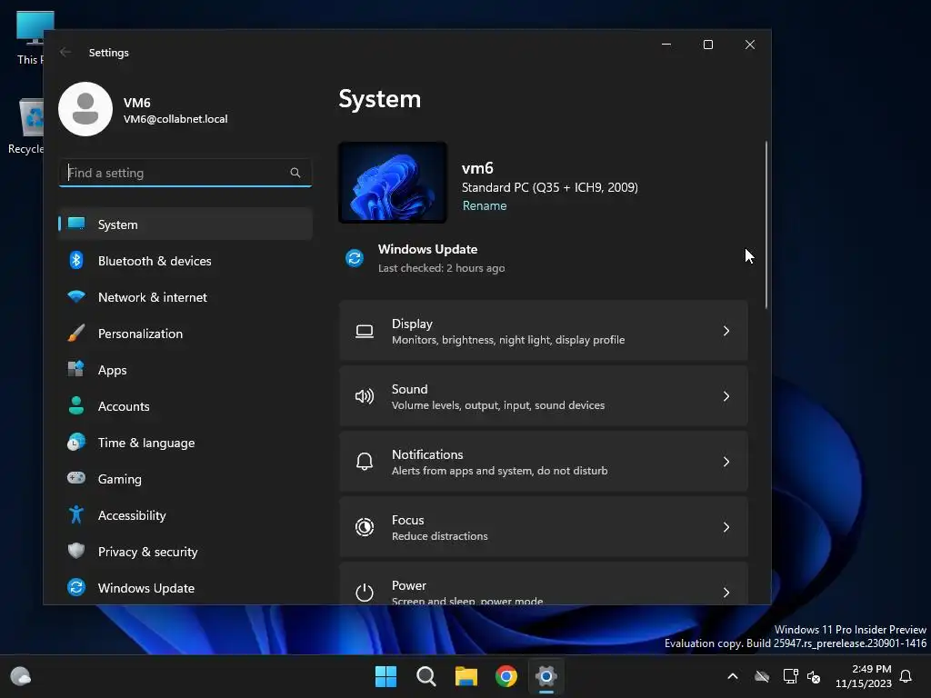
Task: Launch Google Chrome from taskbar
Action: coord(506,676)
